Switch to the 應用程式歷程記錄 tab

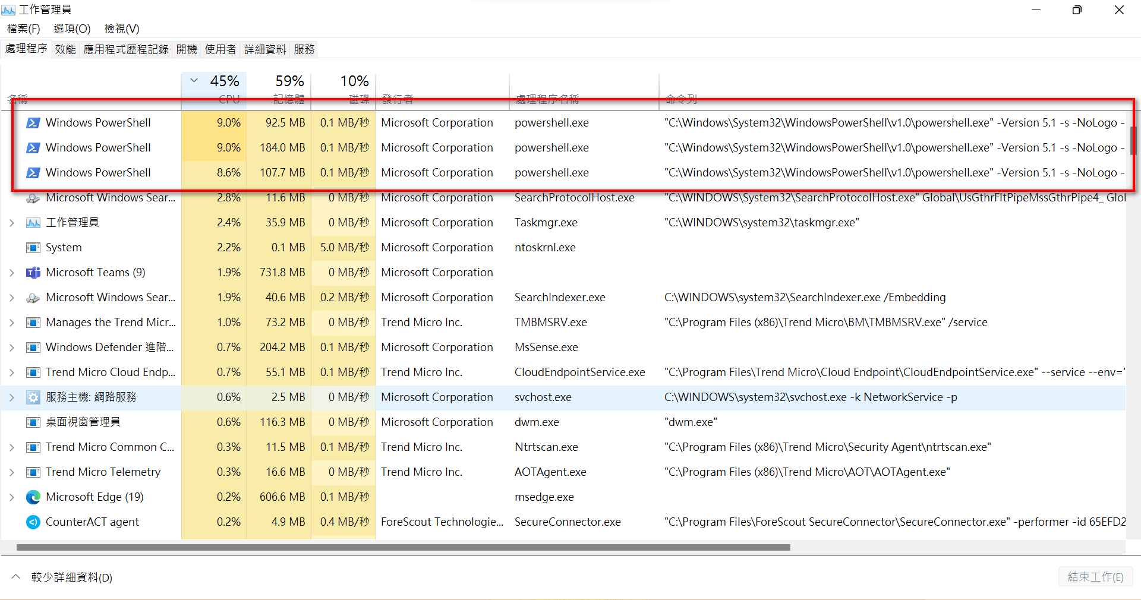(x=126, y=49)
